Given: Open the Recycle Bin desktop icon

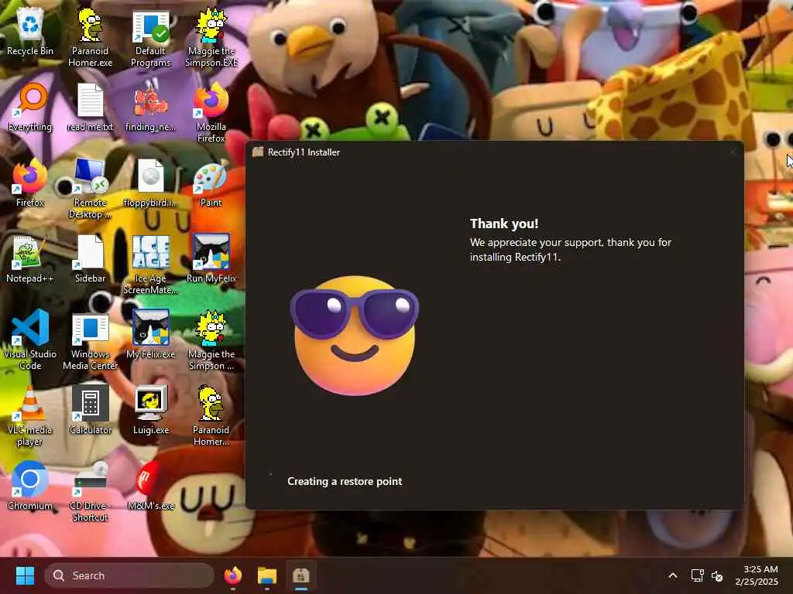Looking at the screenshot, I should [30, 31].
